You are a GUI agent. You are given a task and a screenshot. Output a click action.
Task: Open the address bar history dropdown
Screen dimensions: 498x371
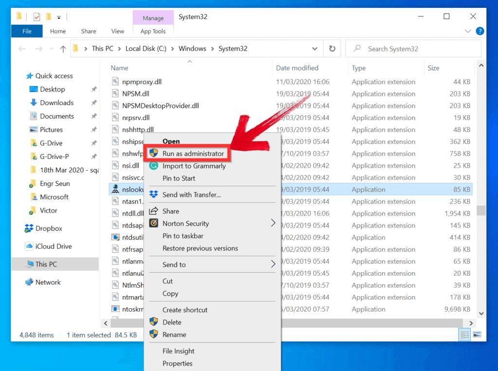point(315,49)
